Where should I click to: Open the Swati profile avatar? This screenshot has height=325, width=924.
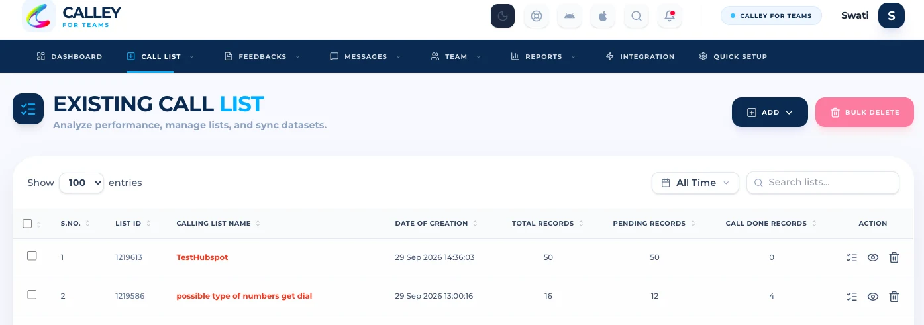892,16
